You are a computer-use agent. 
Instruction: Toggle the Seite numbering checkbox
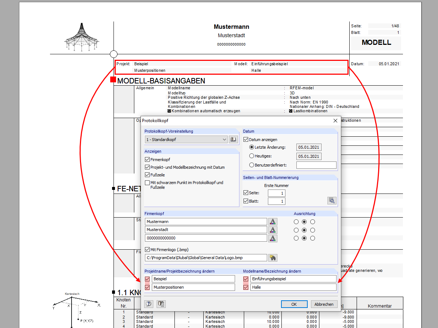(x=246, y=193)
